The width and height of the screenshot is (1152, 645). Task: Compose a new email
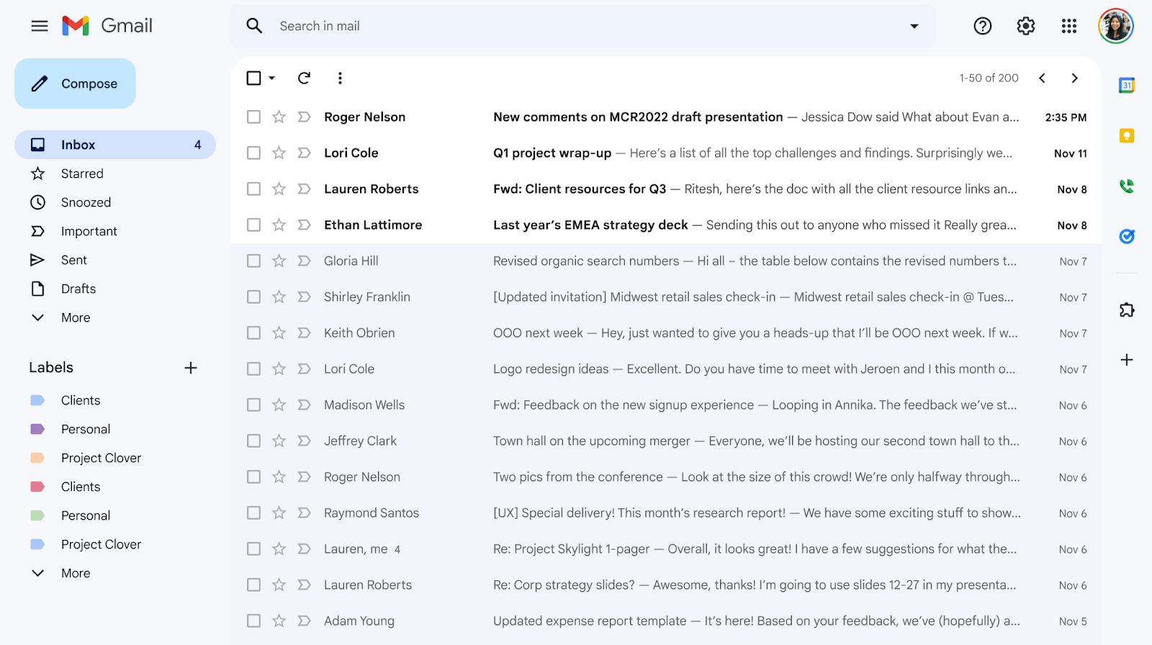coord(76,84)
